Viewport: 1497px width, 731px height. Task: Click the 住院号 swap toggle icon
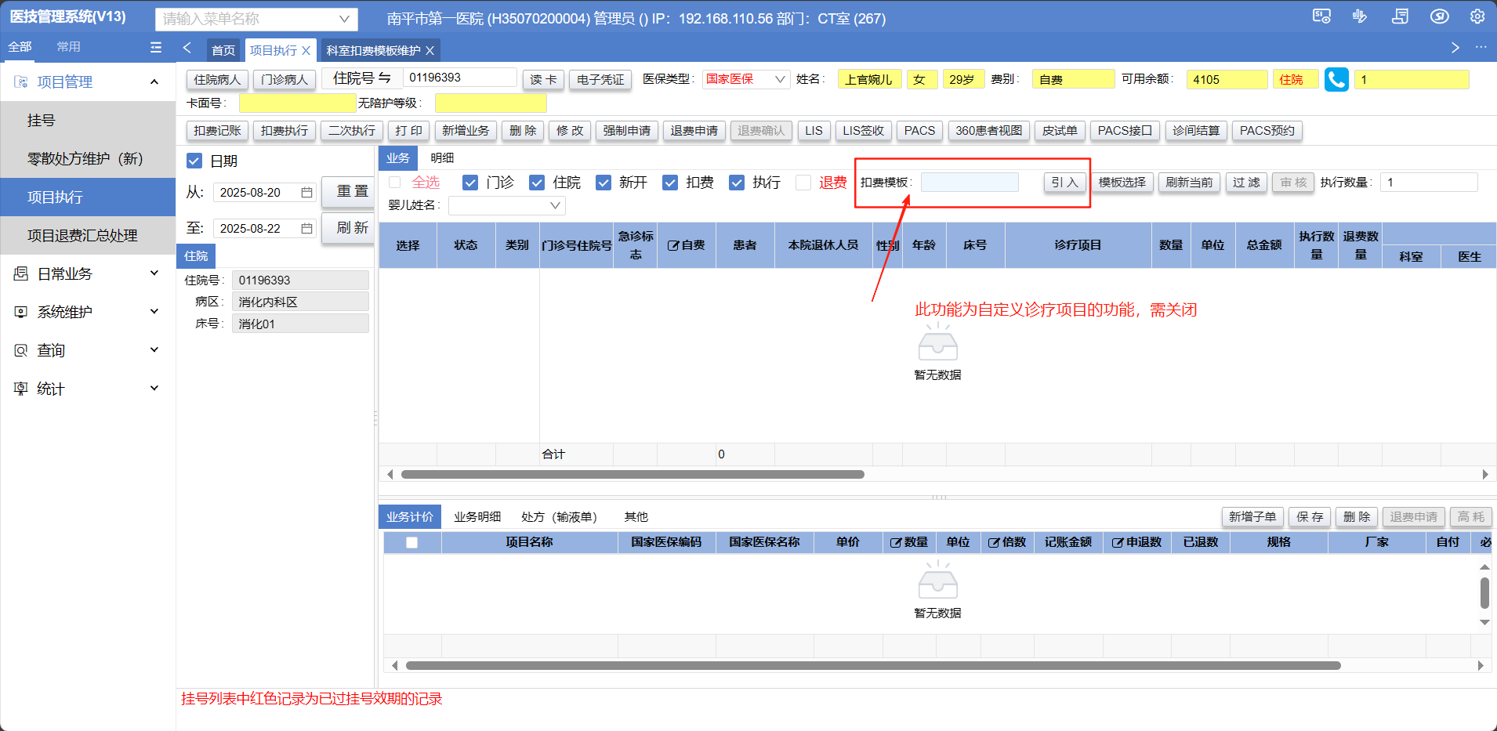pos(384,78)
